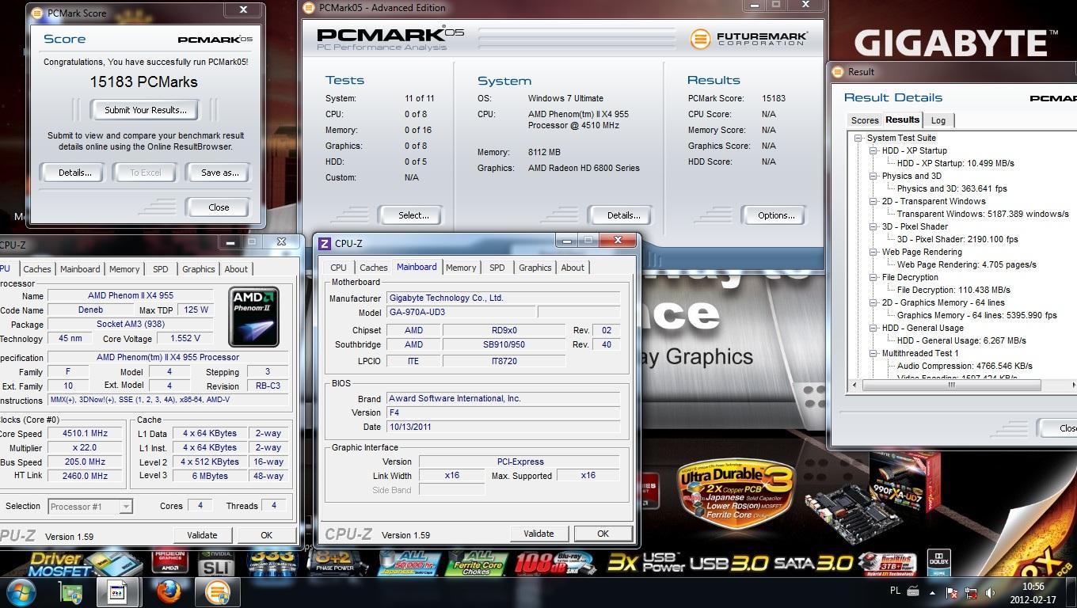Image resolution: width=1077 pixels, height=608 pixels.
Task: Select 'Audio Compression: 4766.546 KB/s' row
Action: [965, 366]
